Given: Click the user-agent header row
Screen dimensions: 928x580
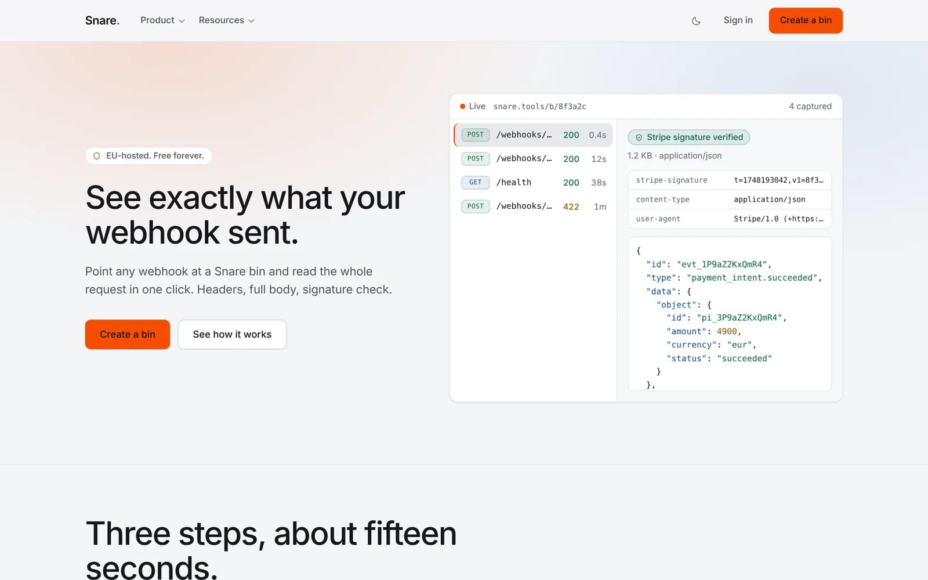Looking at the screenshot, I should tap(730, 219).
